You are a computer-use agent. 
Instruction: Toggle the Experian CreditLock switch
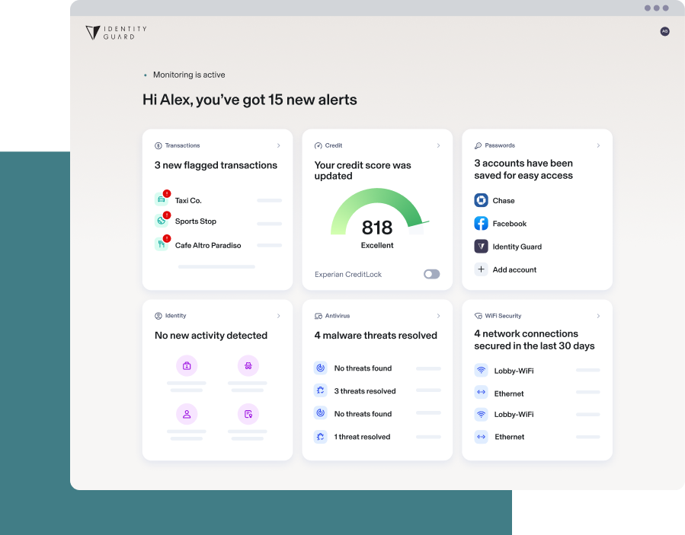click(x=431, y=274)
